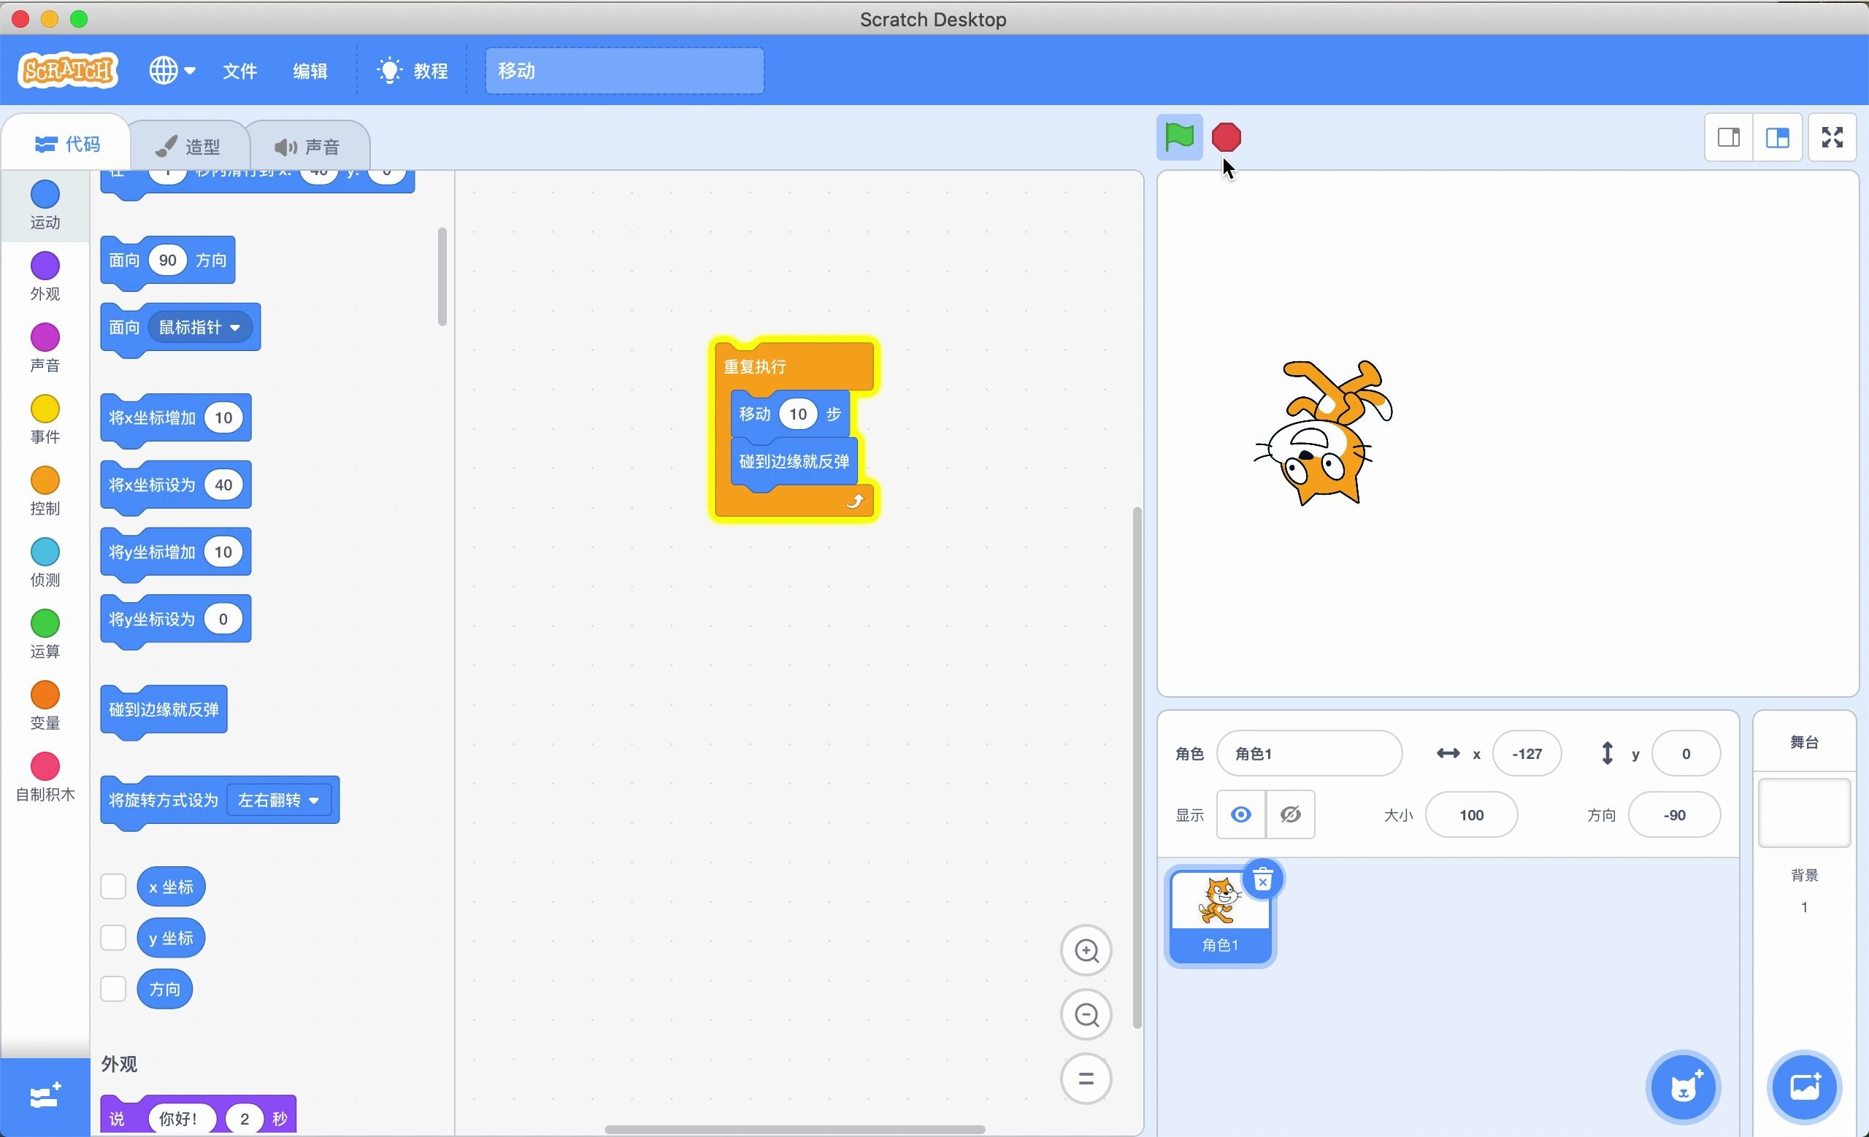Image resolution: width=1869 pixels, height=1137 pixels.
Task: Add a new backdrop with the picture button
Action: 1804,1087
